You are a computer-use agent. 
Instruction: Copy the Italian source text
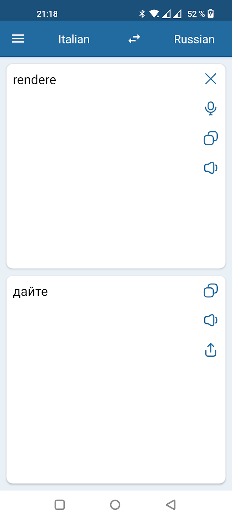tap(211, 138)
